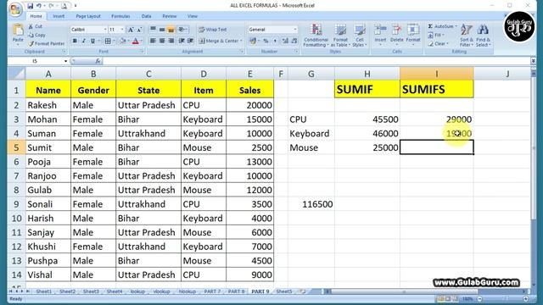Screen dimensions: 543x305
Task: Apply fill color to cell
Action: 122,42
